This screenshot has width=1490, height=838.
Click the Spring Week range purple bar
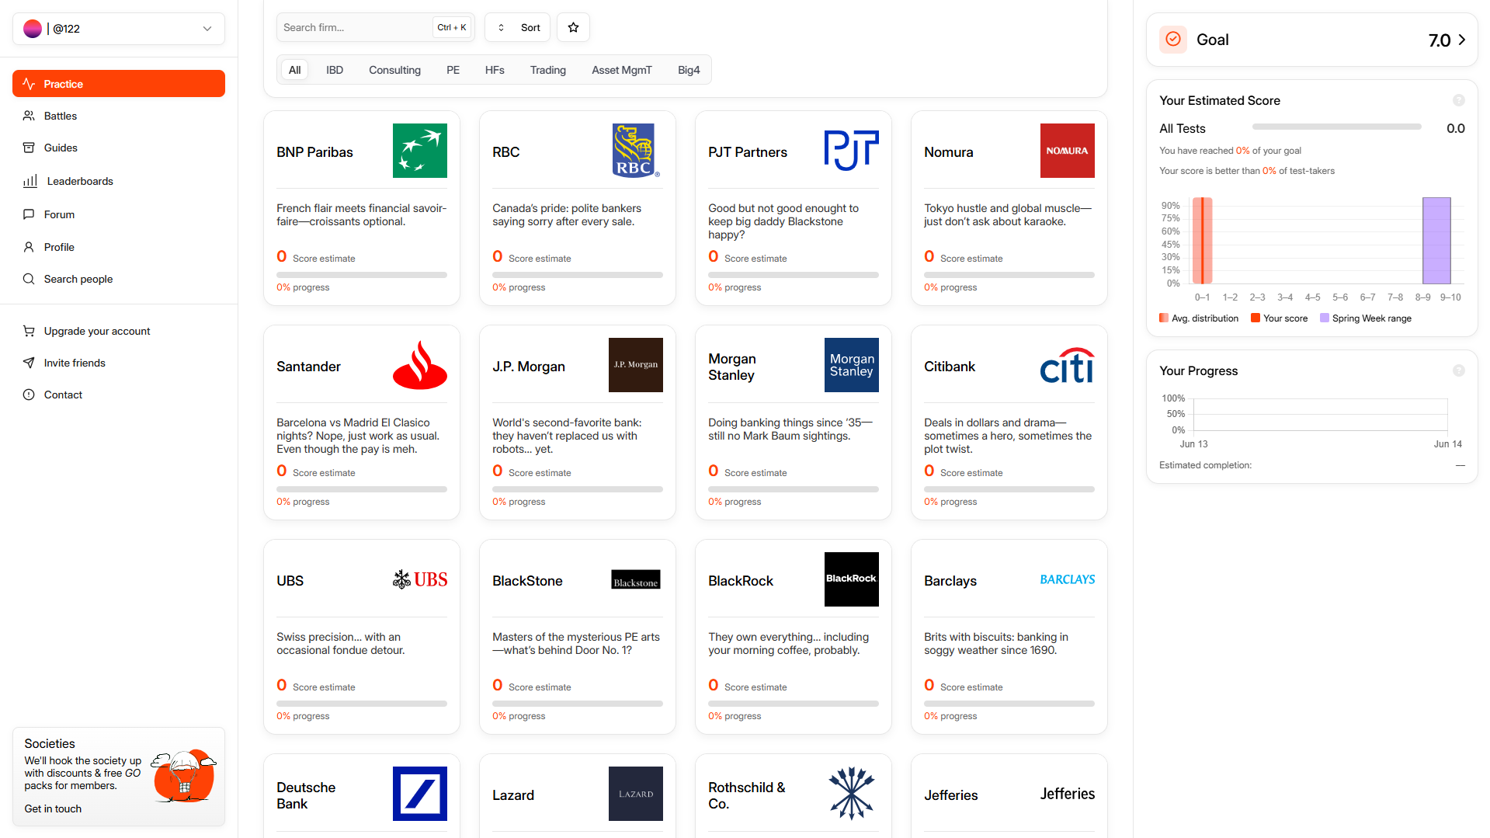[1436, 241]
